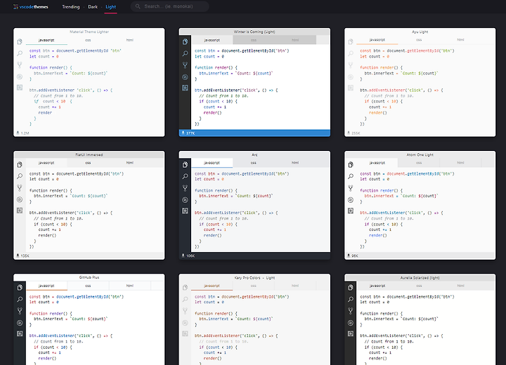Click extensions icon in Material Theme Lighter
The height and width of the screenshot is (365, 506).
click(20, 88)
